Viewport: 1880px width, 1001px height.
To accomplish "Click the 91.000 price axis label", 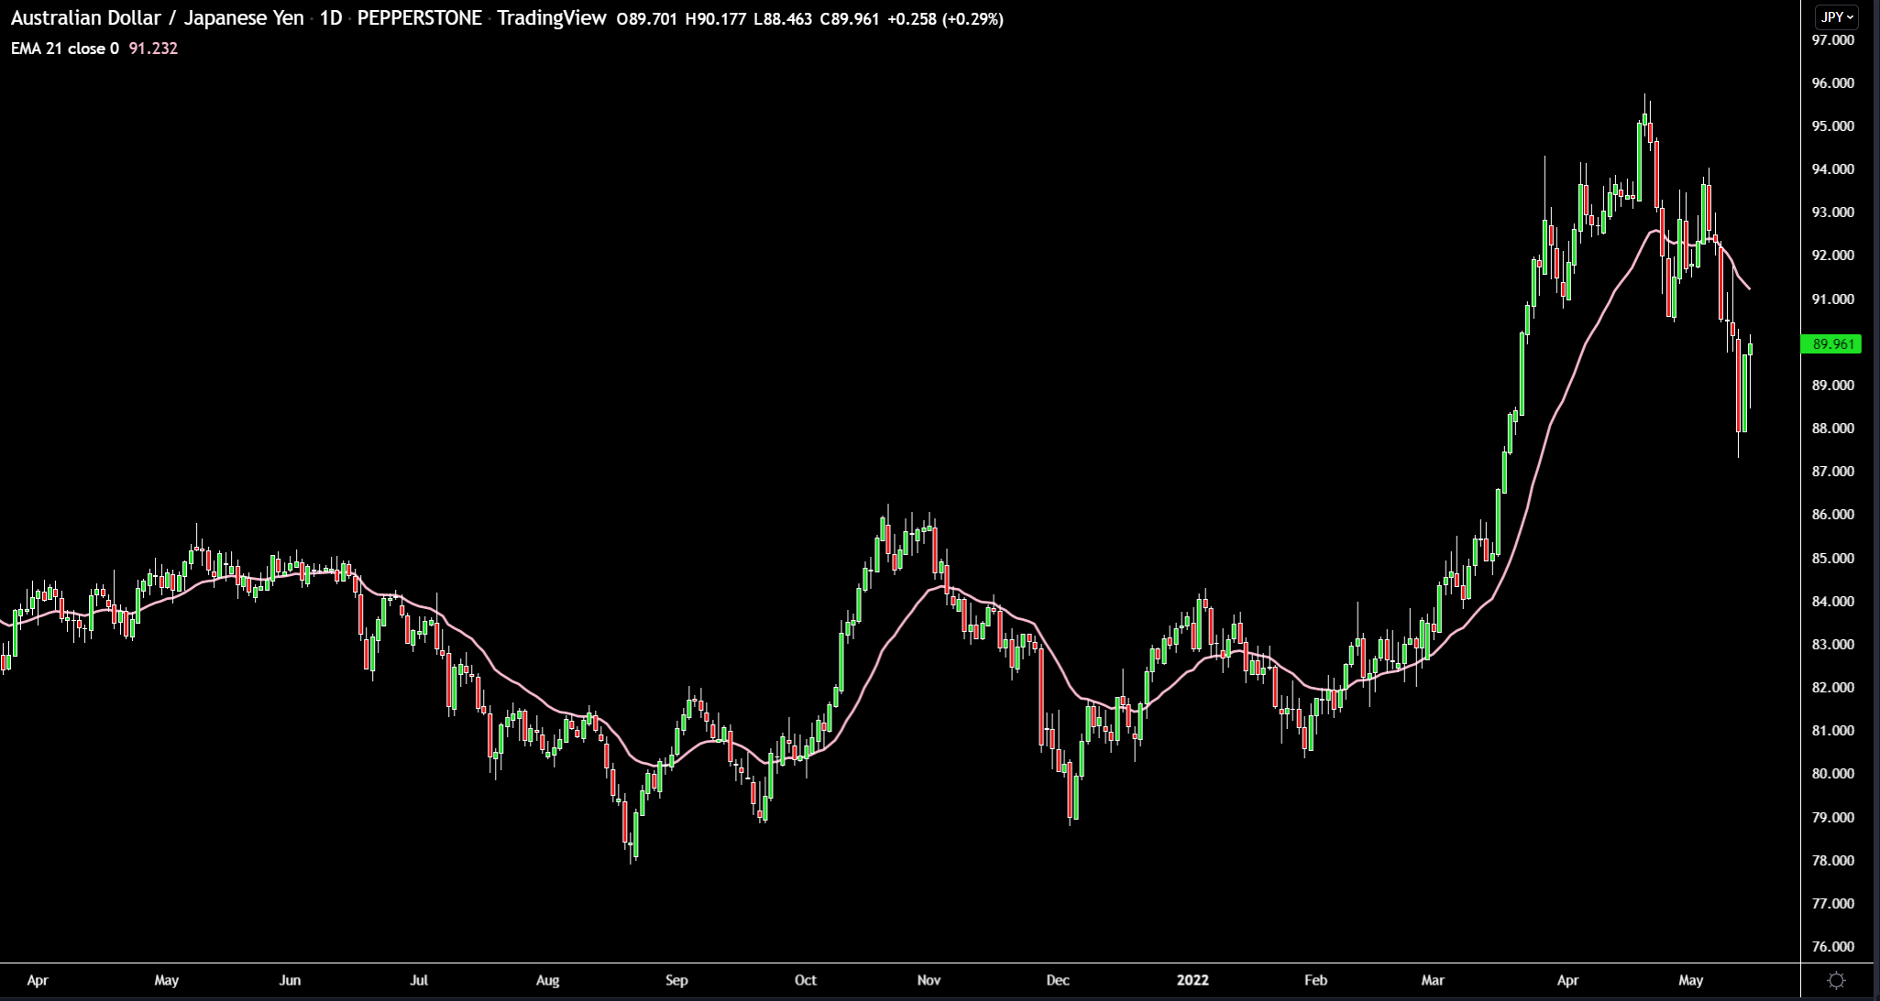I will (1832, 299).
